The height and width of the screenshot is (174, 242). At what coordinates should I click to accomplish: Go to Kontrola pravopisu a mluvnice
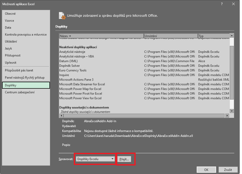point(26,35)
